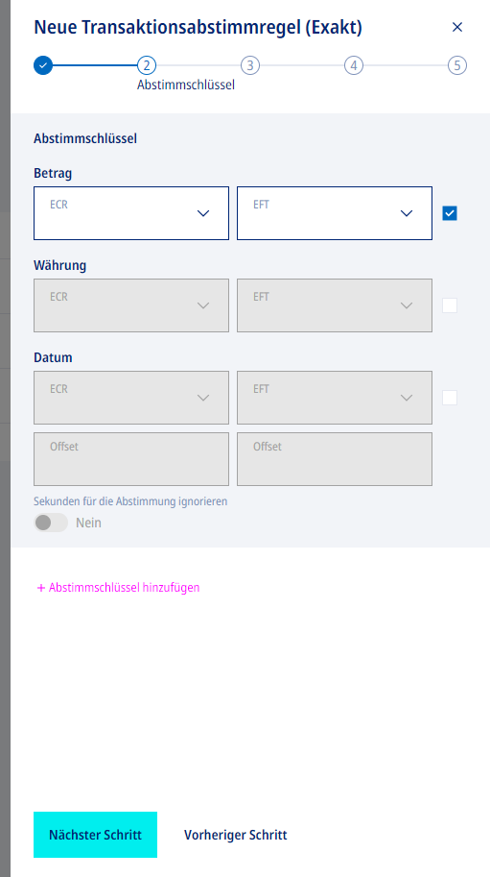Uncheck the Betrag checkbox
This screenshot has height=877, width=490.
point(450,213)
